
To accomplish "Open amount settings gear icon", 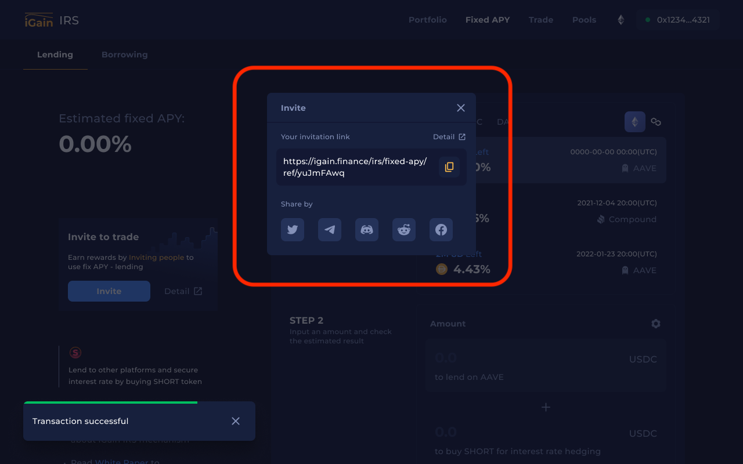I will (656, 324).
